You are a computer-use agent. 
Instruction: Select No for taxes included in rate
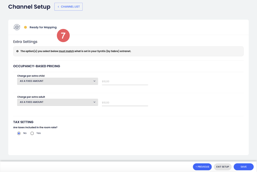point(19,133)
